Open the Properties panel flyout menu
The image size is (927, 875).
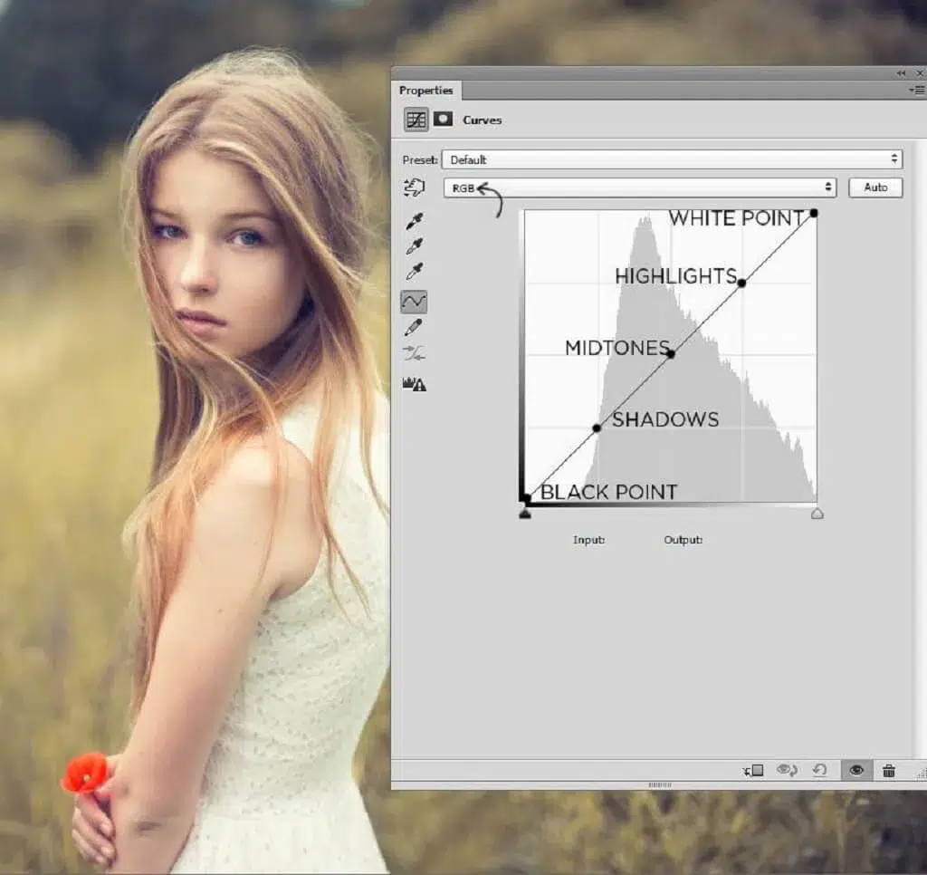(x=917, y=90)
